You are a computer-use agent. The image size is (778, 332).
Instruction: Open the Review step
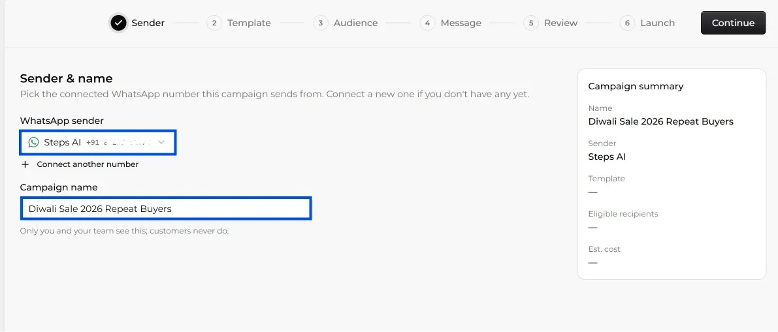551,23
